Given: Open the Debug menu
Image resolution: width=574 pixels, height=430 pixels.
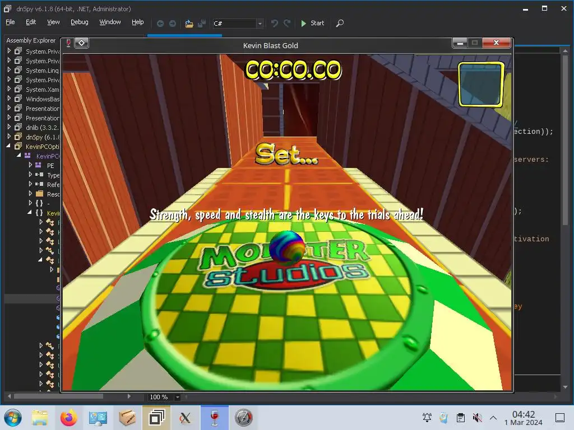Looking at the screenshot, I should (80, 22).
